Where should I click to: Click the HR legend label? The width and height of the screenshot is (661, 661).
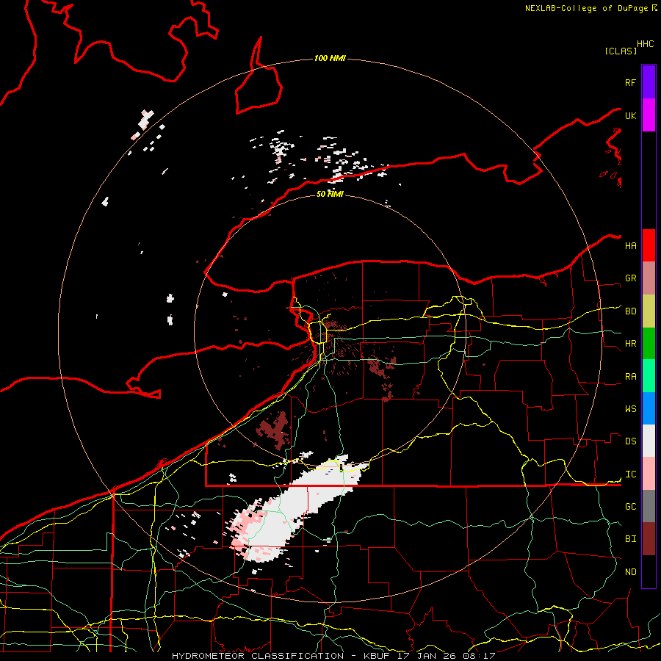point(630,344)
